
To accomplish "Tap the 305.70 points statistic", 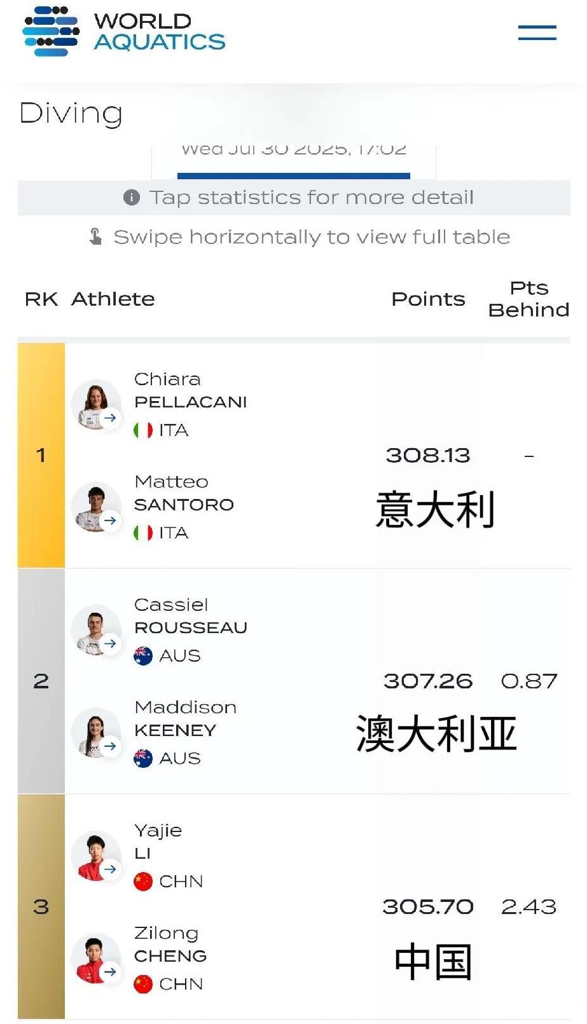I will coord(428,907).
